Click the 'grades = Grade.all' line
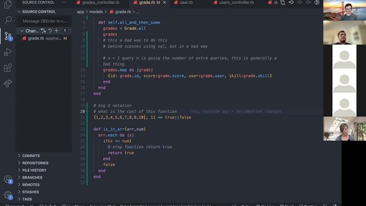Image resolution: width=366 pixels, height=206 pixels. point(125,29)
